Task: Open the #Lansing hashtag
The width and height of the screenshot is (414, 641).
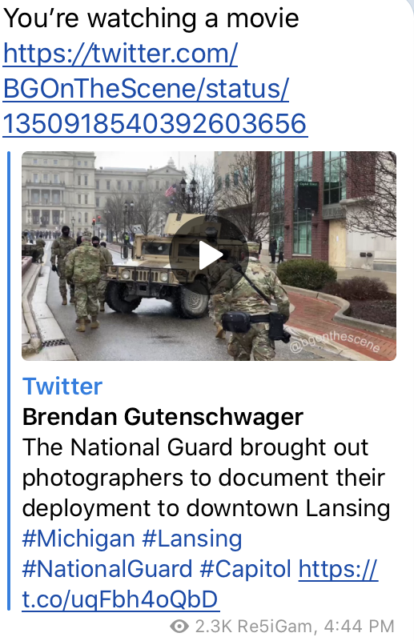Action: coord(192,539)
